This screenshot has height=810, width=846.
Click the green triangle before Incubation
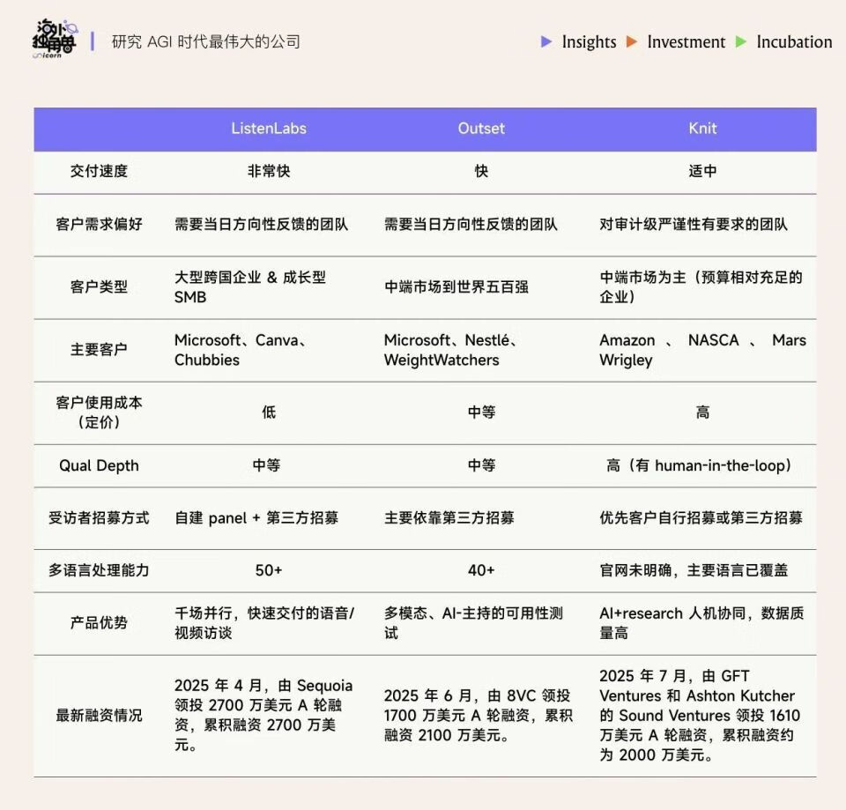click(x=741, y=41)
